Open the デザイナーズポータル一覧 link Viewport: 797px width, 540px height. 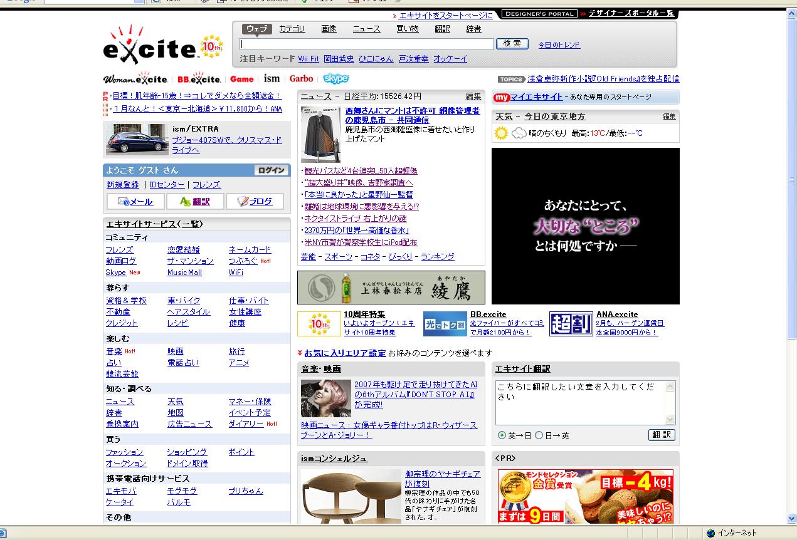[x=631, y=14]
